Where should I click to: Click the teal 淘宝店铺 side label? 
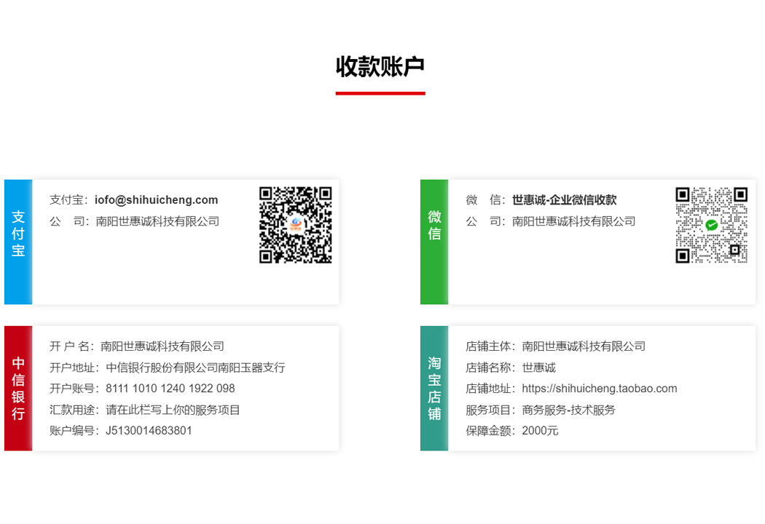(434, 388)
